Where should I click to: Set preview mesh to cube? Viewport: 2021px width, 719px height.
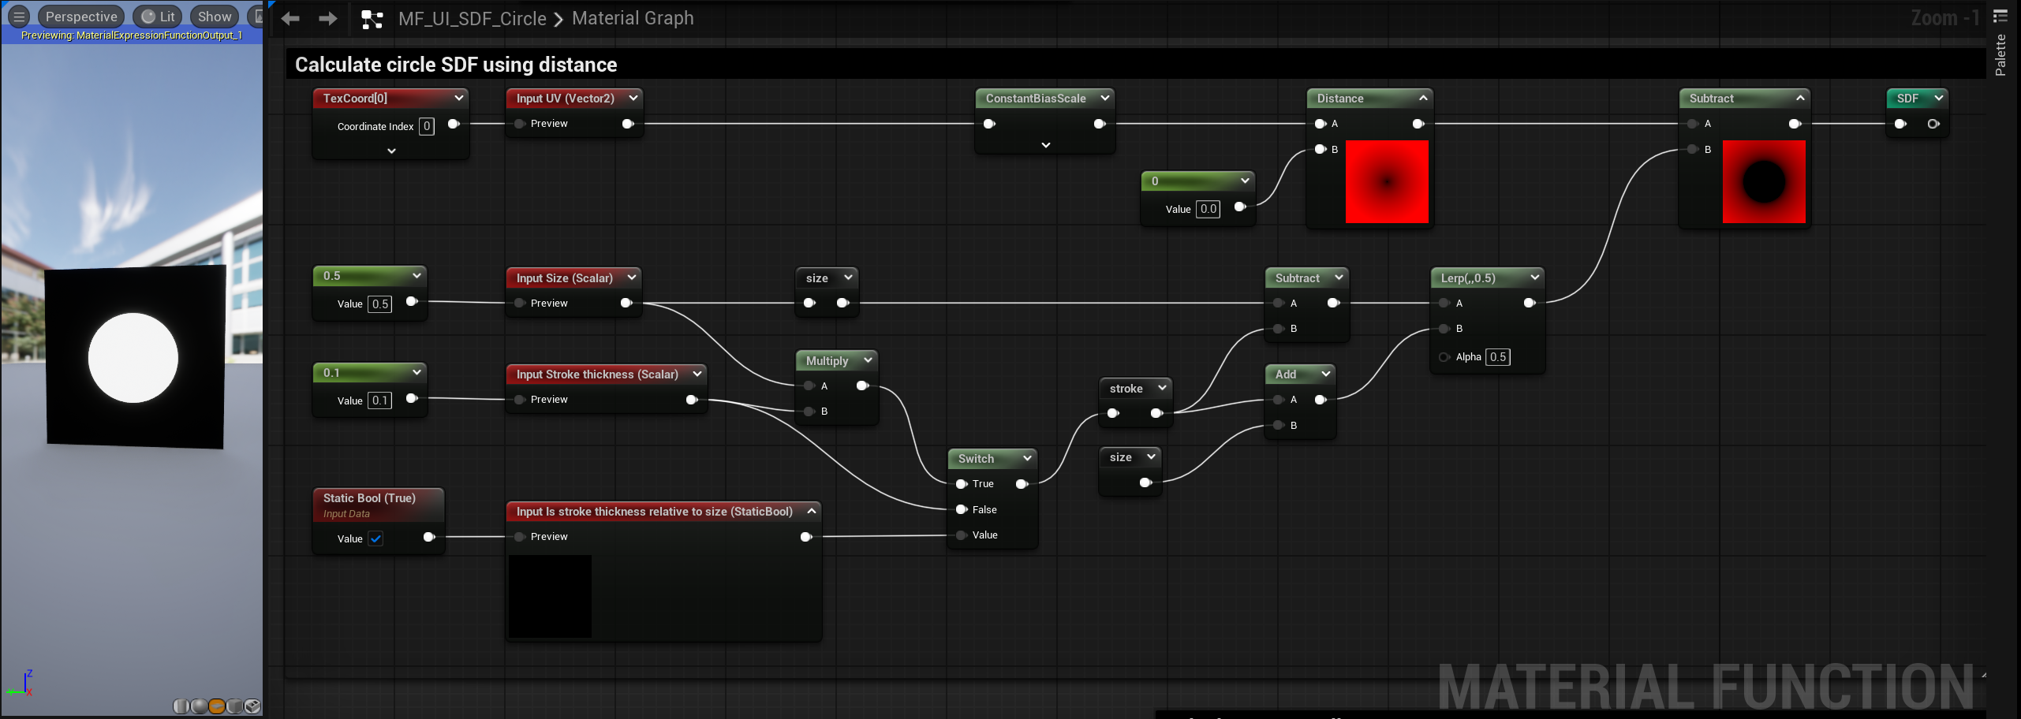234,706
